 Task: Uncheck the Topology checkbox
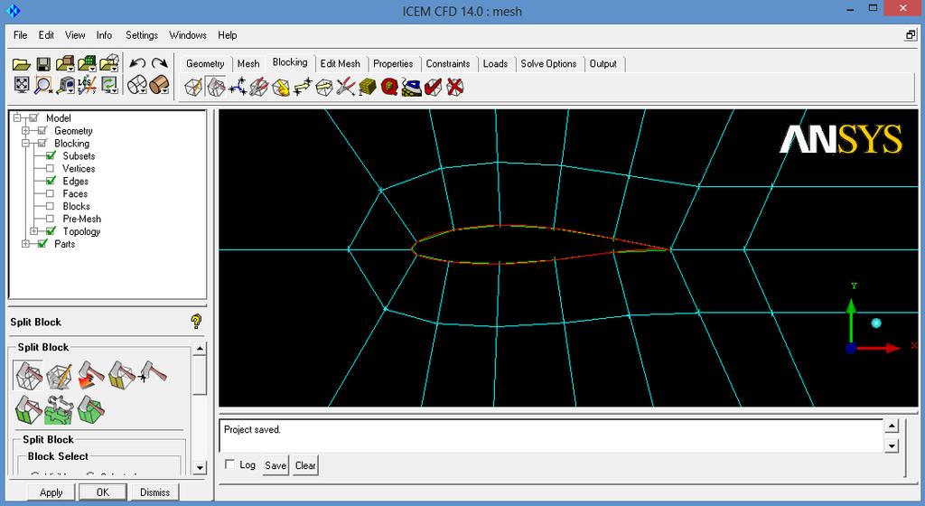click(x=51, y=230)
